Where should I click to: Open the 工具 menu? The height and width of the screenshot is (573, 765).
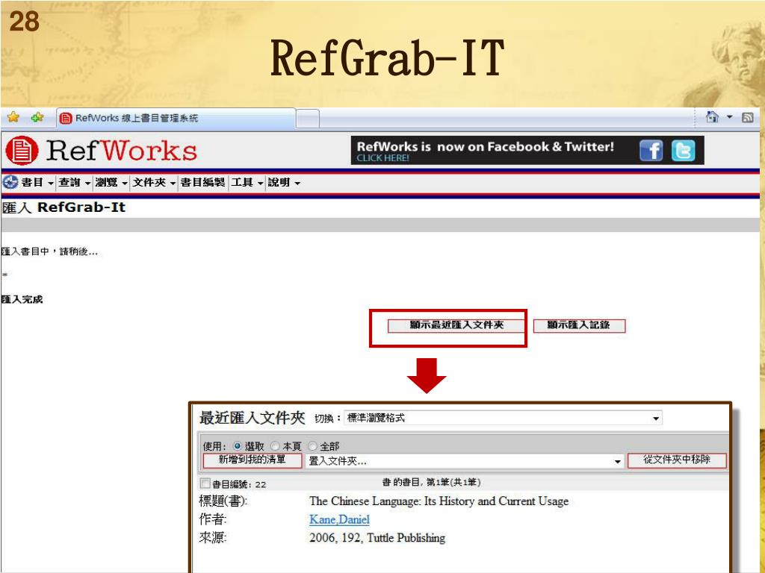247,183
